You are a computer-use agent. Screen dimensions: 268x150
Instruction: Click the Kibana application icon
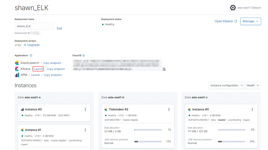(x=17, y=69)
